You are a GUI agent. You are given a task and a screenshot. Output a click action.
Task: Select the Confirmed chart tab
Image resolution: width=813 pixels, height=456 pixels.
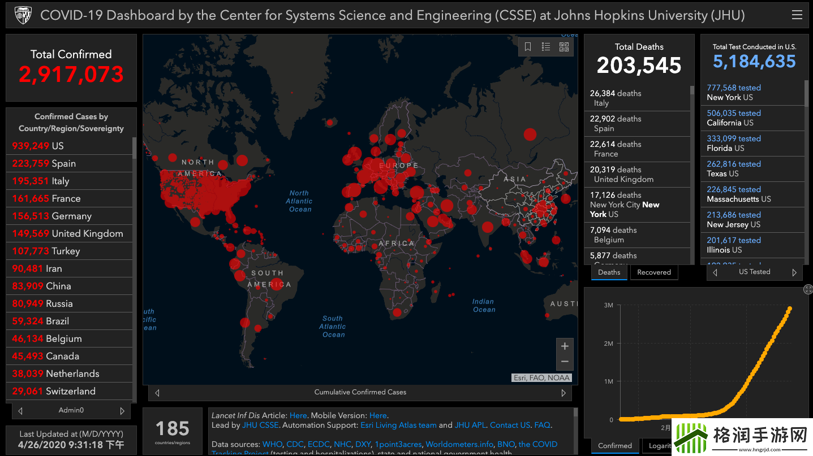pyautogui.click(x=614, y=446)
